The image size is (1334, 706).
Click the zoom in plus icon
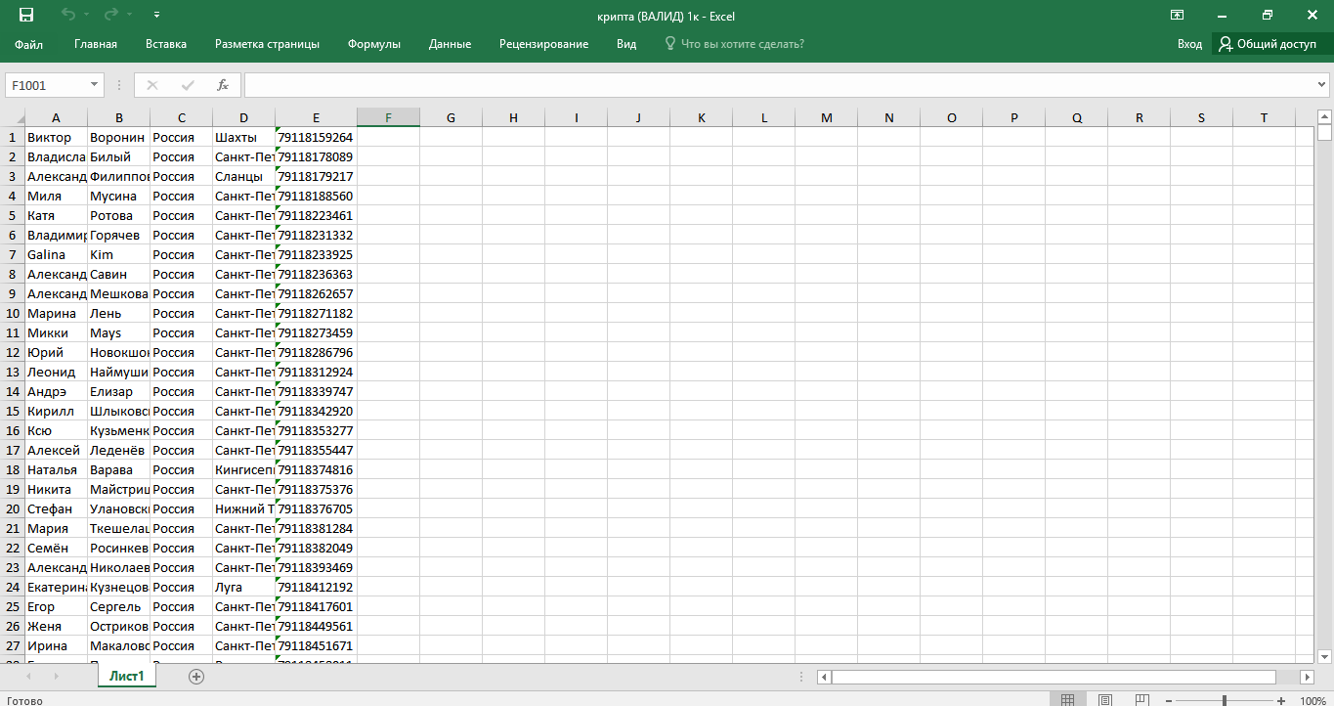(x=1281, y=700)
